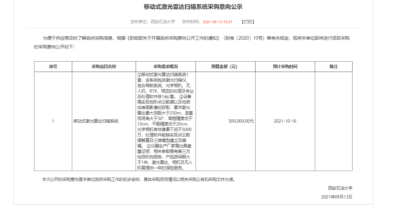Click the 预计采购时间 column header
Image resolution: width=397 pixels, height=211 pixels.
(285, 67)
